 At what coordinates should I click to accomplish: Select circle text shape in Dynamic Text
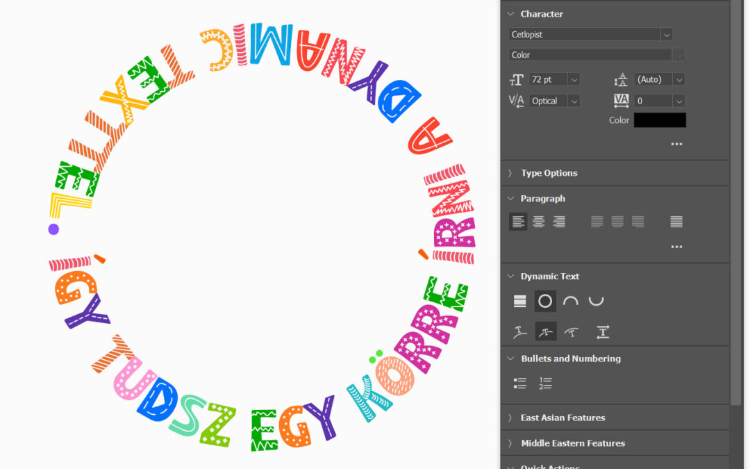point(546,301)
